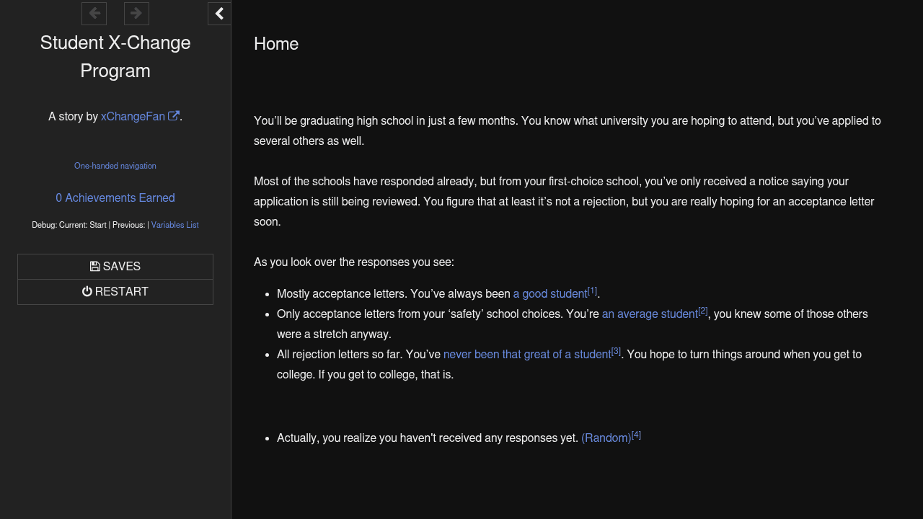
Task: Choose the 'an average student' option
Action: [x=649, y=314]
